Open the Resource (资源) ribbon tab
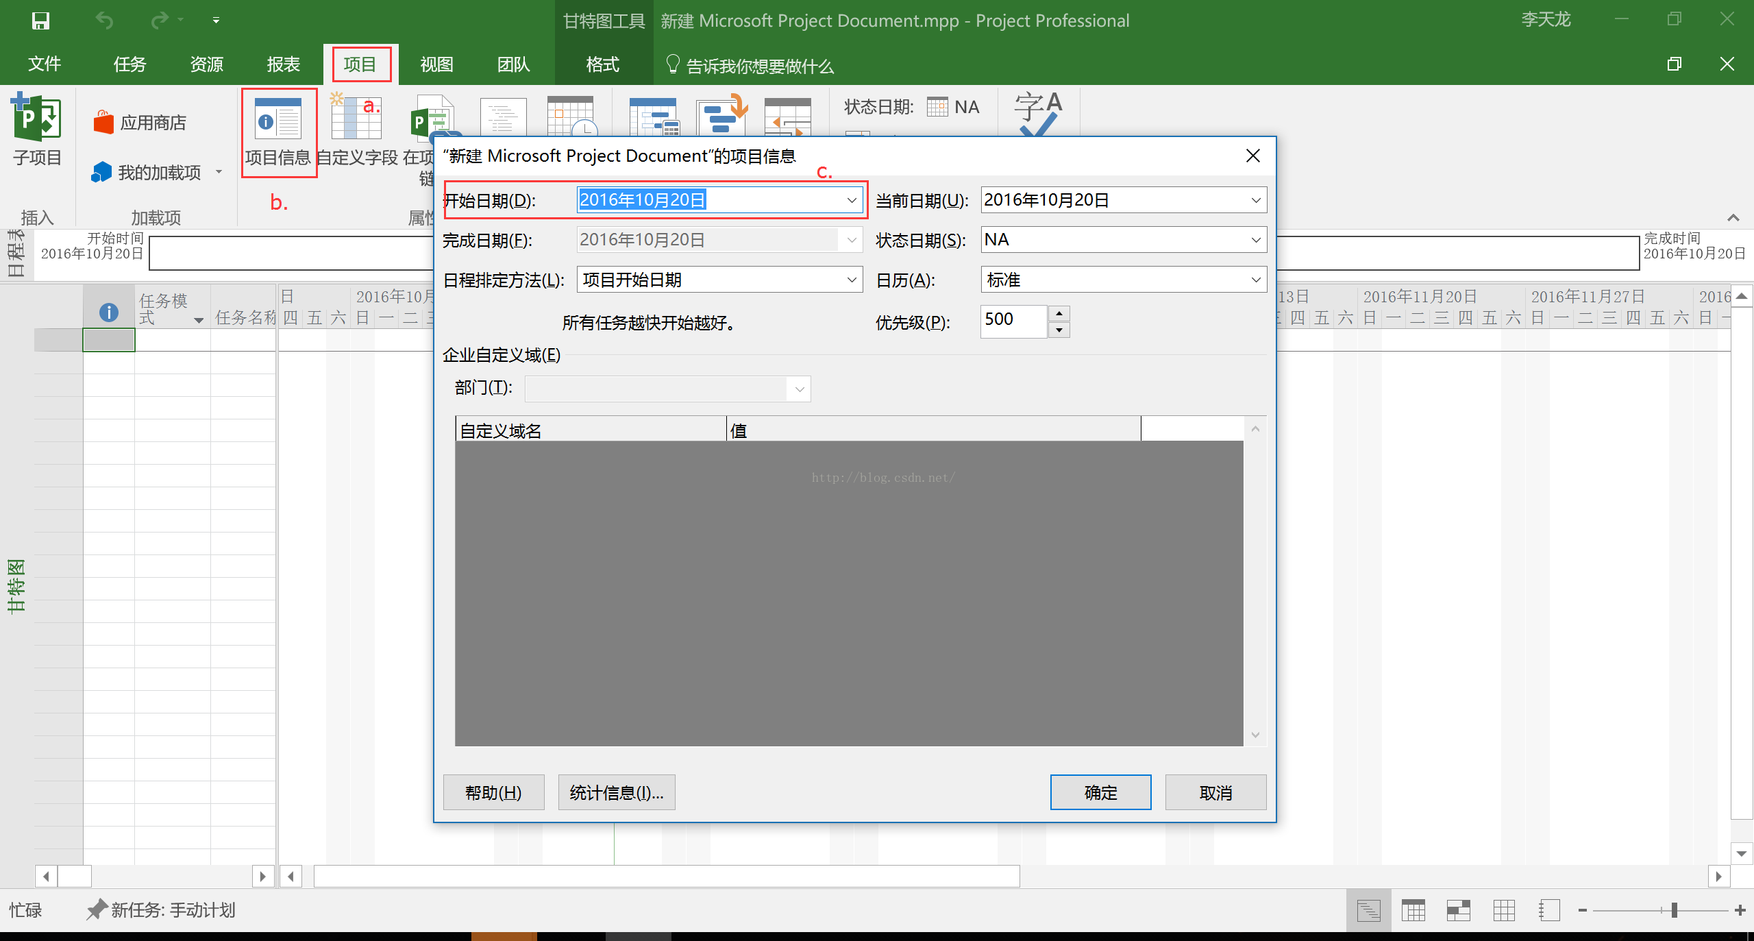The width and height of the screenshot is (1754, 941). (x=206, y=64)
